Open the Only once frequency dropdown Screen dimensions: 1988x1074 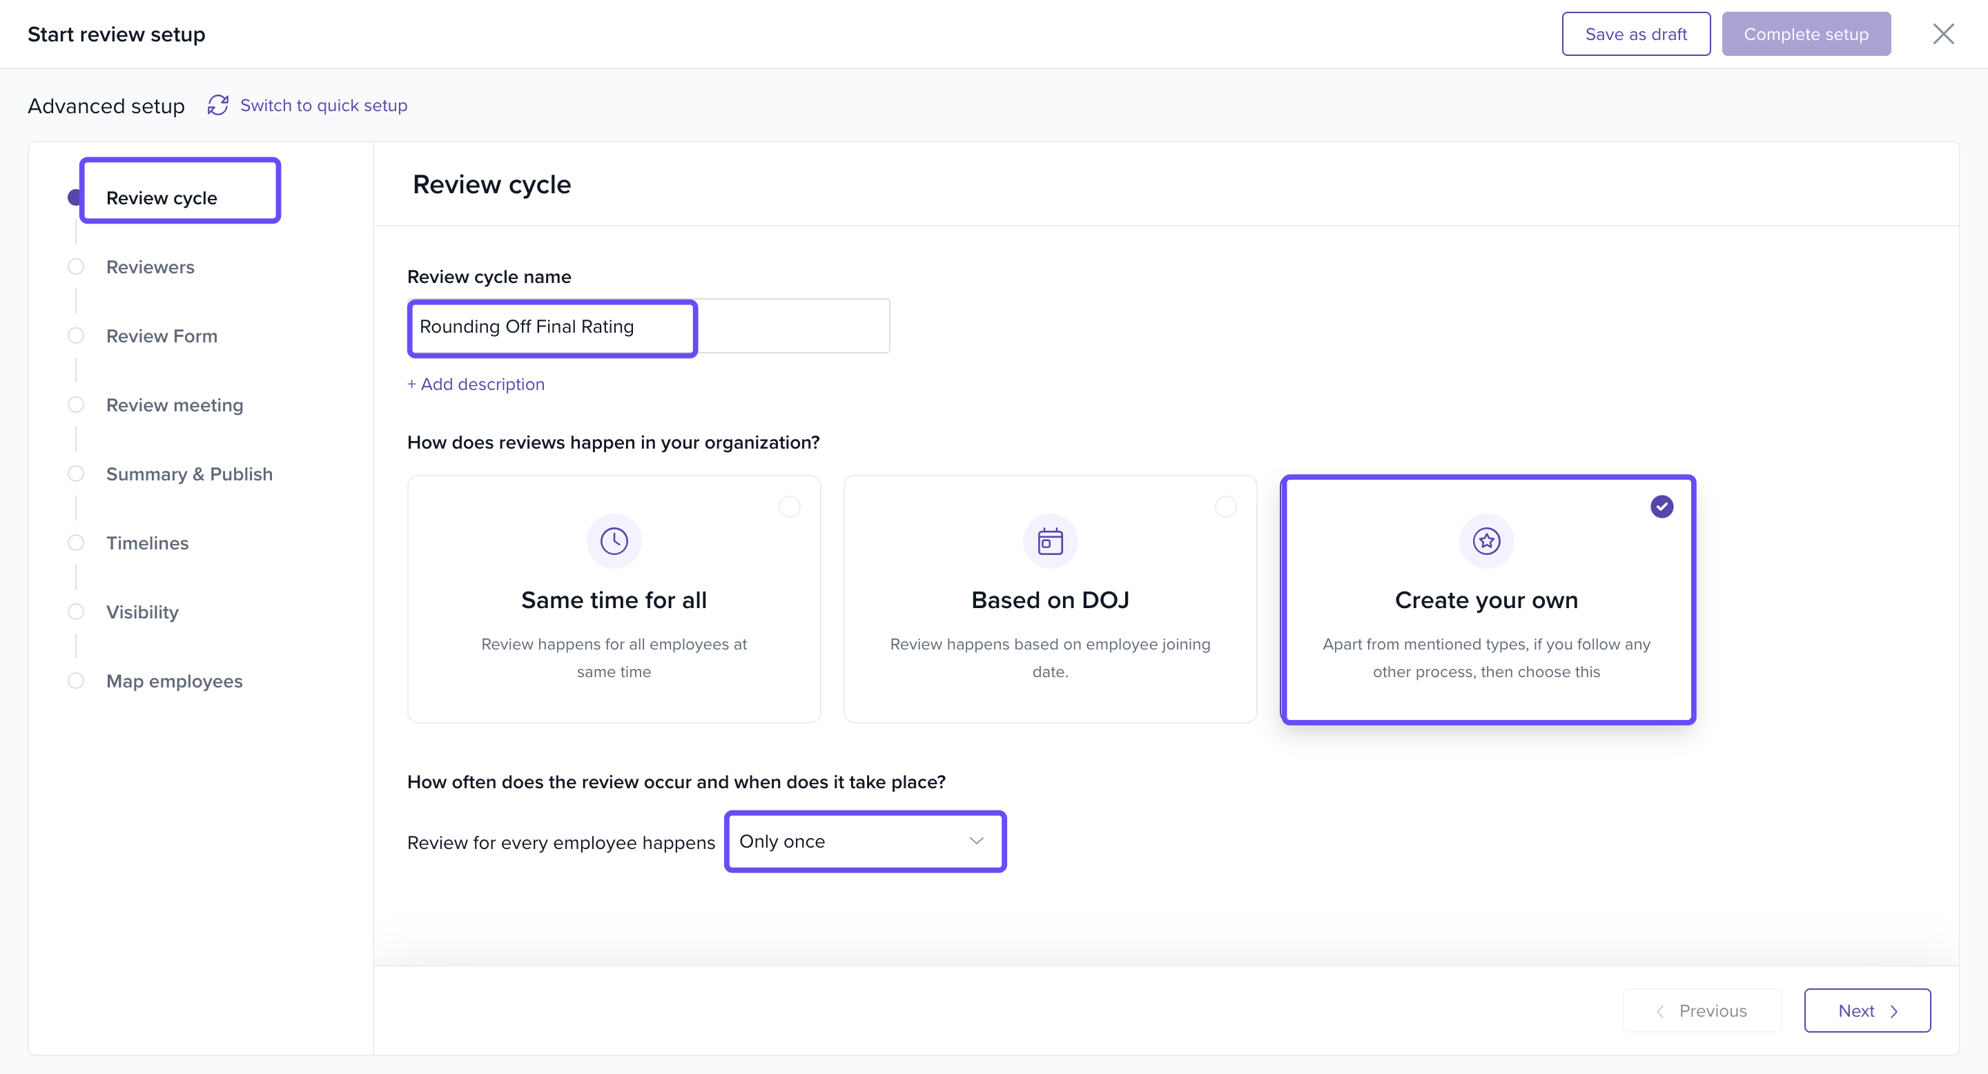(849, 842)
